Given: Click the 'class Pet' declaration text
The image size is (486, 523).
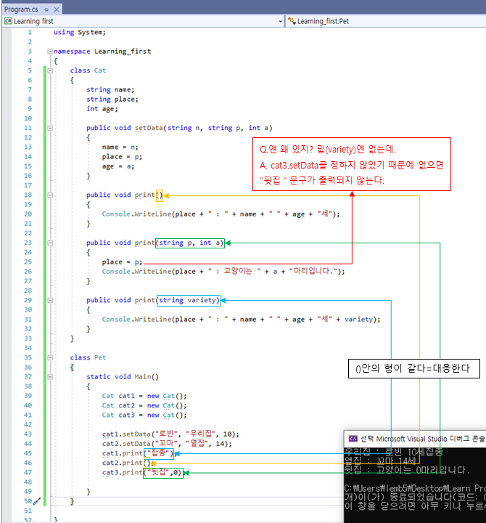Looking at the screenshot, I should click(88, 357).
